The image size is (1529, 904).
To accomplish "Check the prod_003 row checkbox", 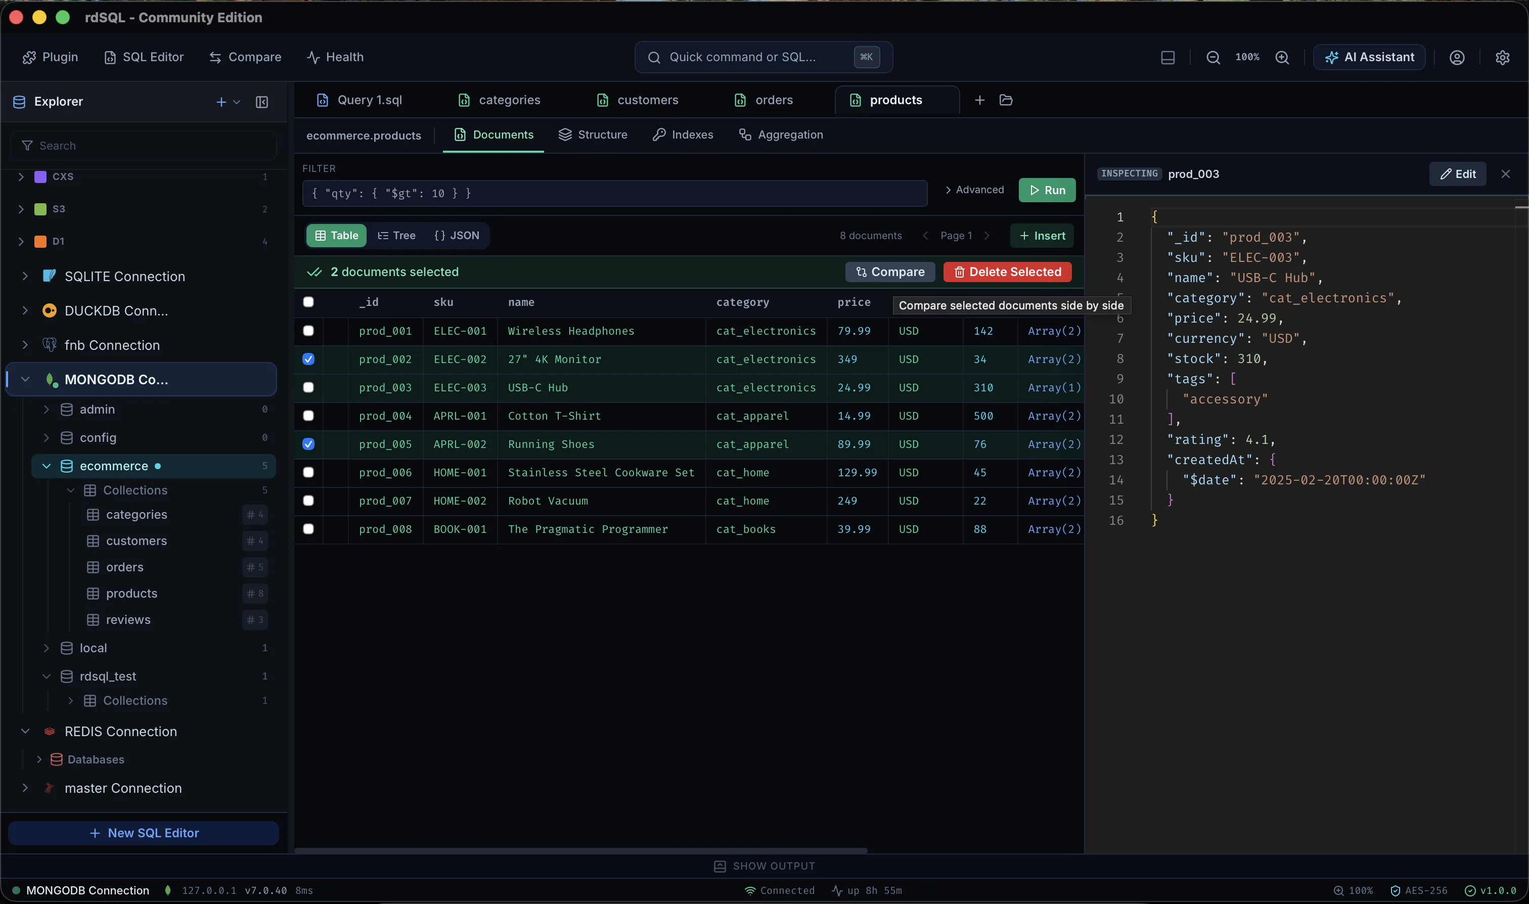I will pos(308,387).
